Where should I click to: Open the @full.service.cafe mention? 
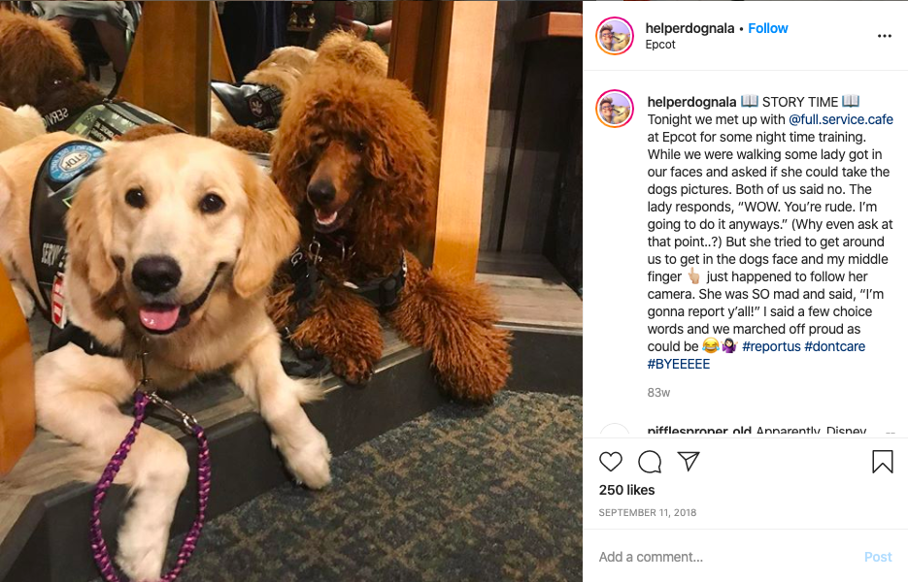[841, 119]
